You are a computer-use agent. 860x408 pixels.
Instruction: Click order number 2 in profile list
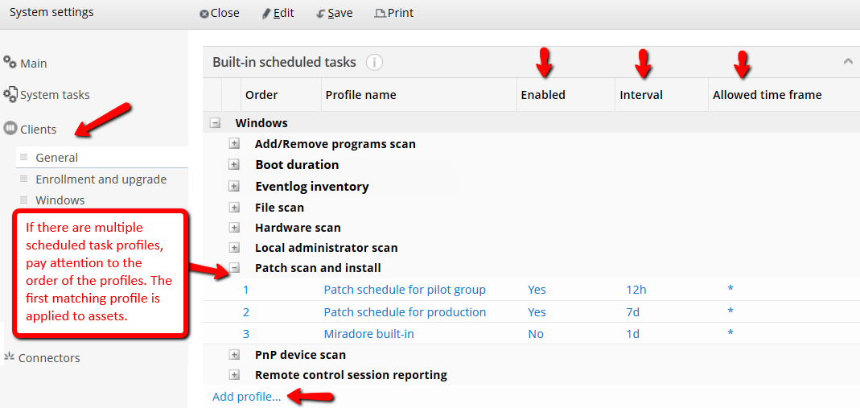pos(245,312)
